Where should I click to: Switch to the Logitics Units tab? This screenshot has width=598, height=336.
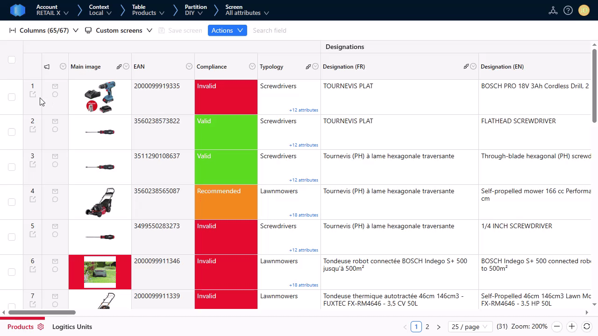click(x=72, y=327)
